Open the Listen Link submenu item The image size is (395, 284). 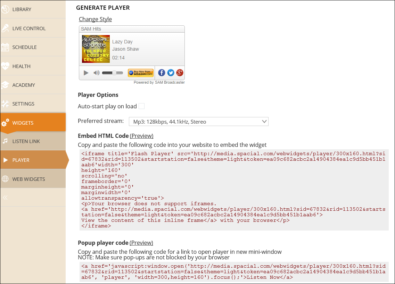click(x=33, y=141)
